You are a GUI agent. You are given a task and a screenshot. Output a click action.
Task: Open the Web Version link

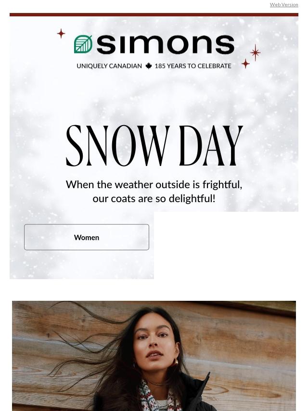[284, 4]
